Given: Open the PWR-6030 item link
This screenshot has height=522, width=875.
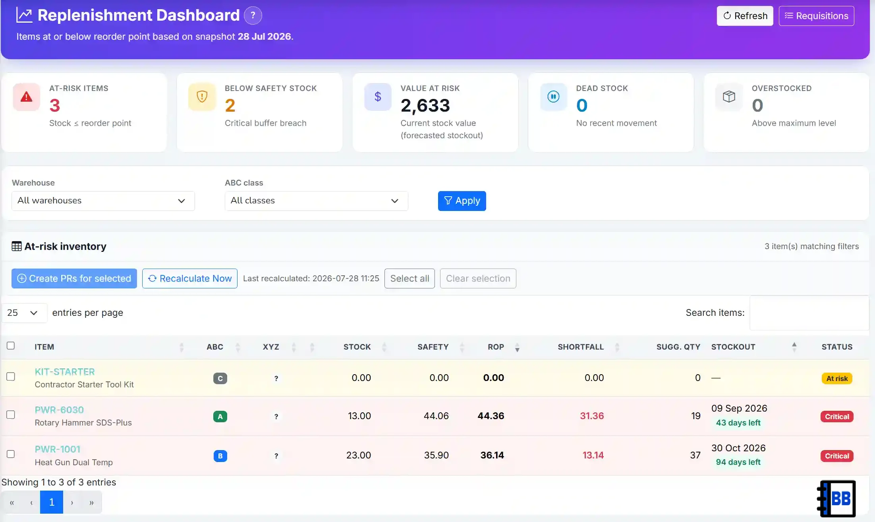Looking at the screenshot, I should pos(59,410).
